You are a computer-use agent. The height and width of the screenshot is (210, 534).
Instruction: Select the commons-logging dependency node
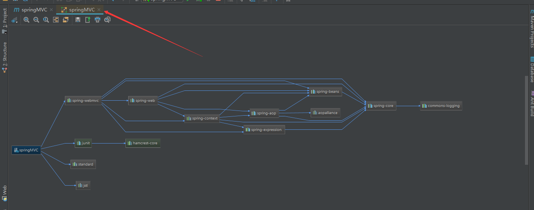[x=441, y=106]
